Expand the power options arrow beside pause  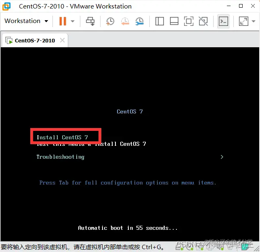(73, 21)
